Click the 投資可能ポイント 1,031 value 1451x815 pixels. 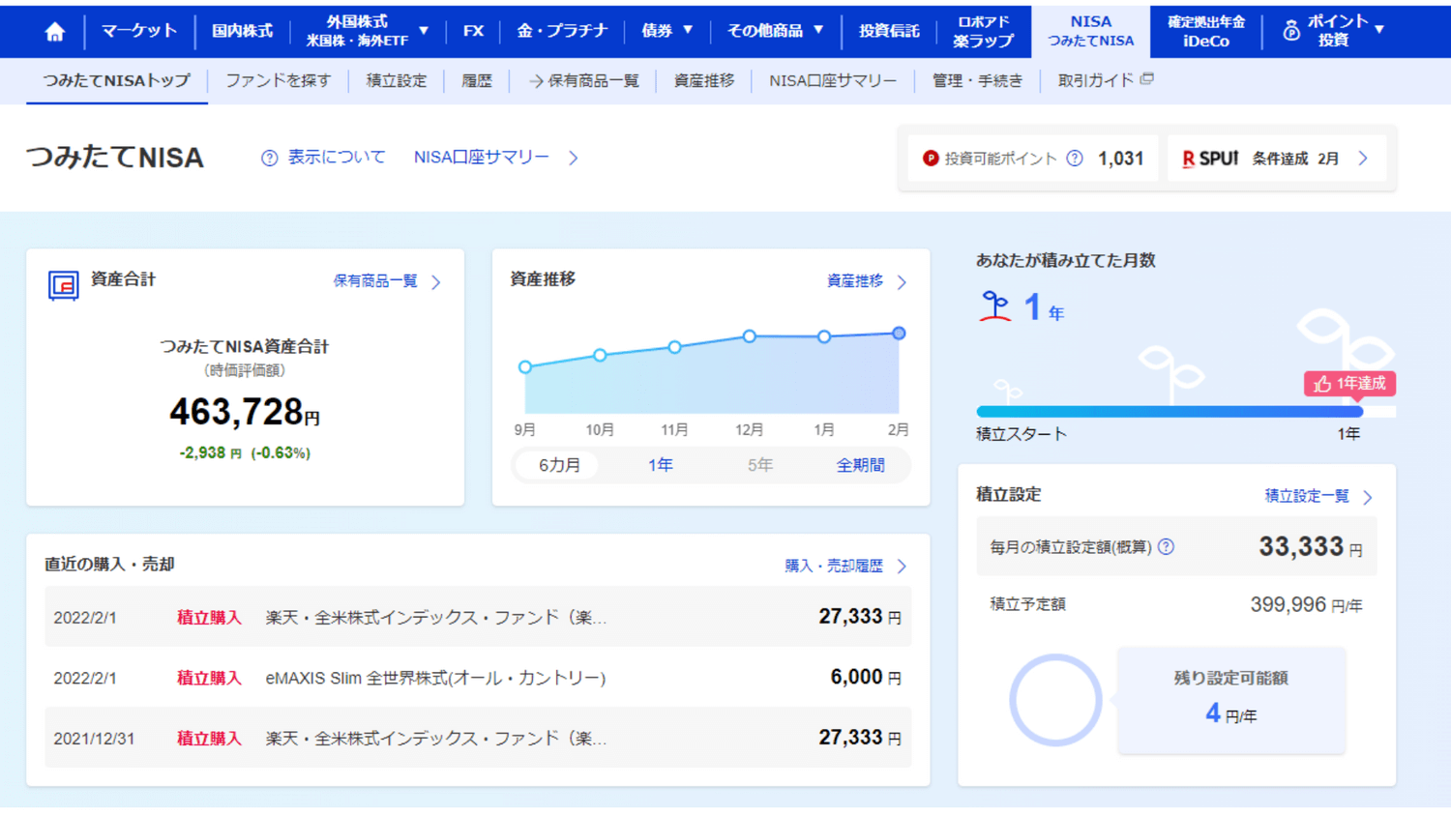point(1121,159)
